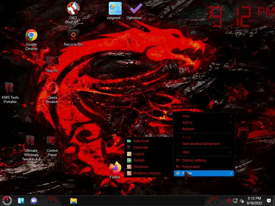Choose Shutdown (Hybrid) from the Power submenu
This screenshot has width=275, height=206.
point(149,173)
